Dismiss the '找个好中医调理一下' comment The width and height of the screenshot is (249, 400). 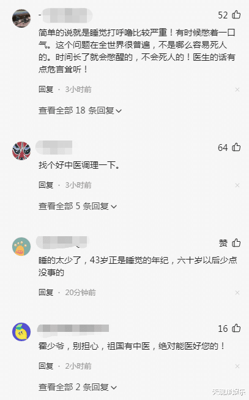coord(237,185)
